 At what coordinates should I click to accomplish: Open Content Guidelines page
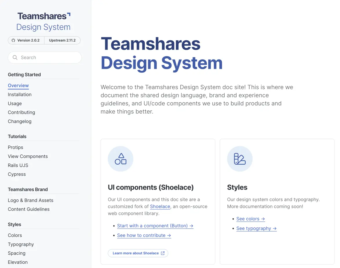29,209
